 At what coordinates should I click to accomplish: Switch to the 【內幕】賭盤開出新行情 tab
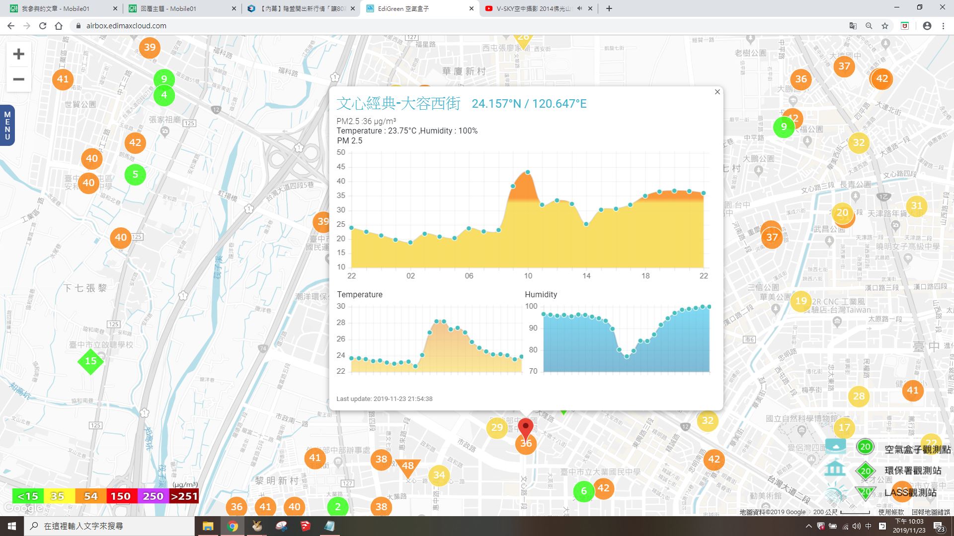302,8
